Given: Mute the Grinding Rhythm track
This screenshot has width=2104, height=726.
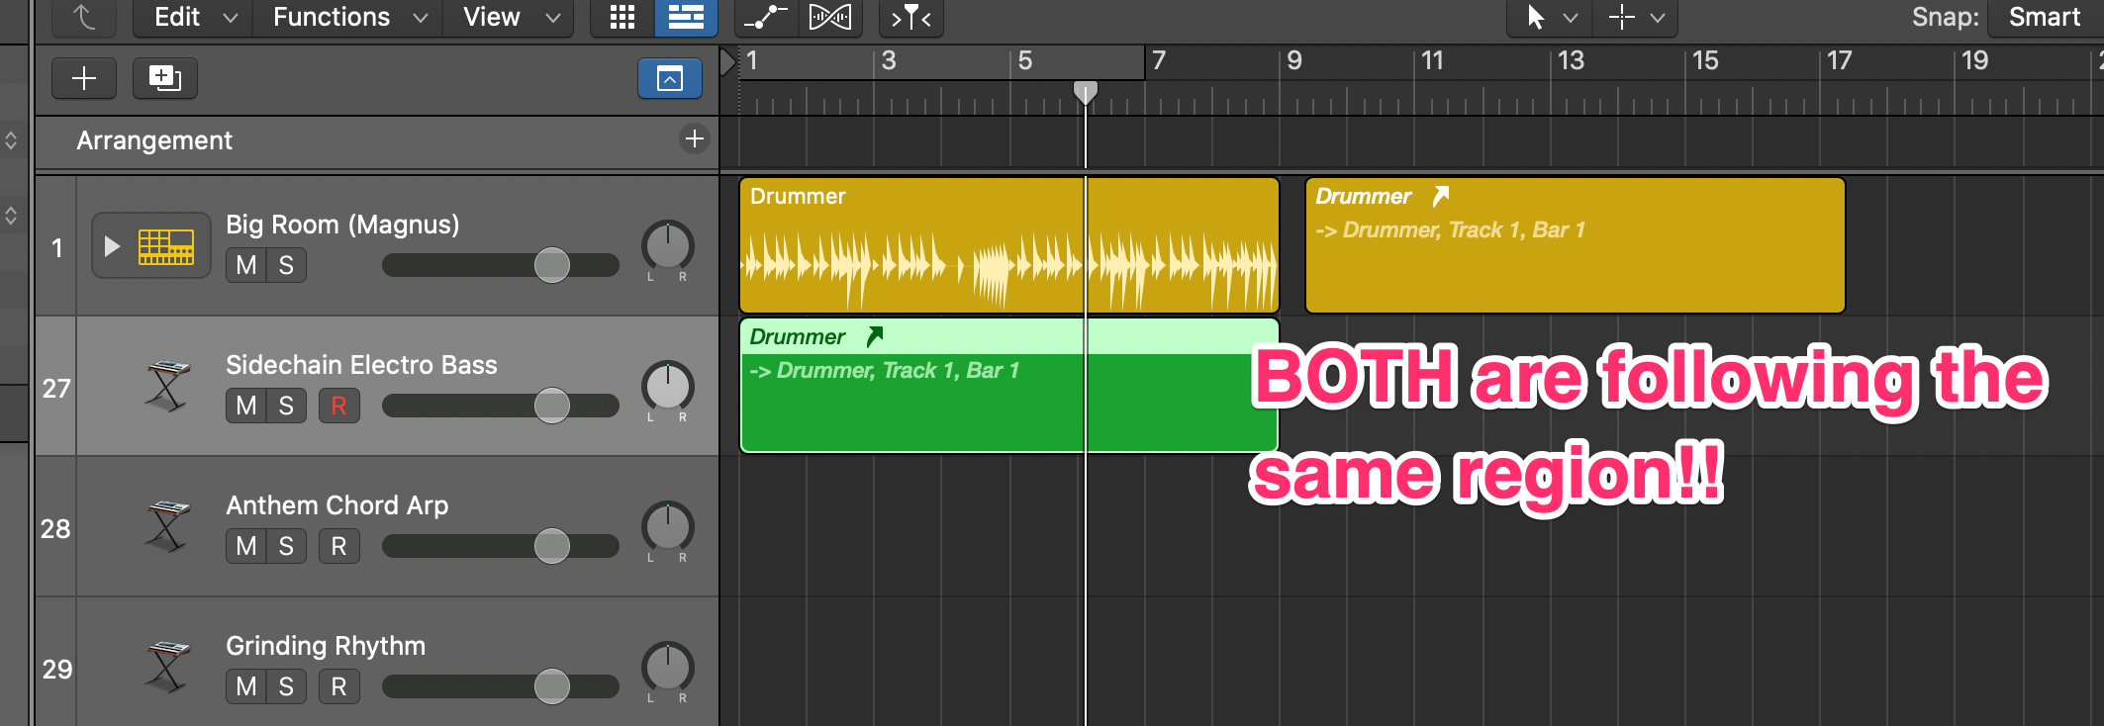Looking at the screenshot, I should pyautogui.click(x=246, y=686).
